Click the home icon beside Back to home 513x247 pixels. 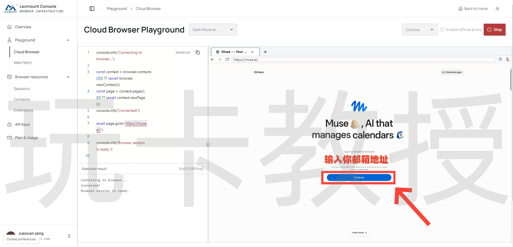(x=461, y=9)
